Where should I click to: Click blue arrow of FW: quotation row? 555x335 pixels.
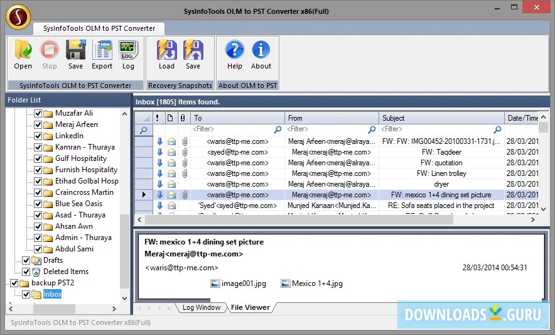[x=159, y=163]
